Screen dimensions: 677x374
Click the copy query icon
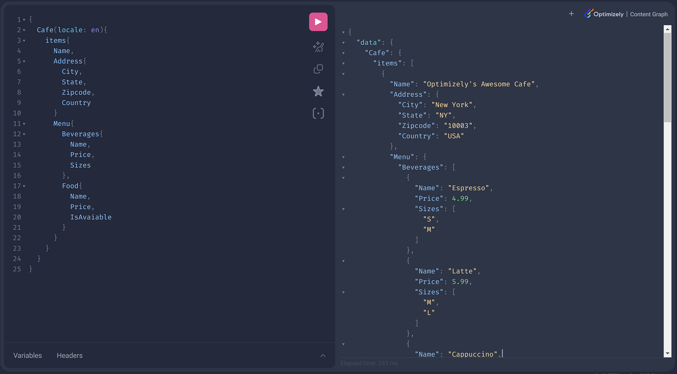tap(318, 69)
